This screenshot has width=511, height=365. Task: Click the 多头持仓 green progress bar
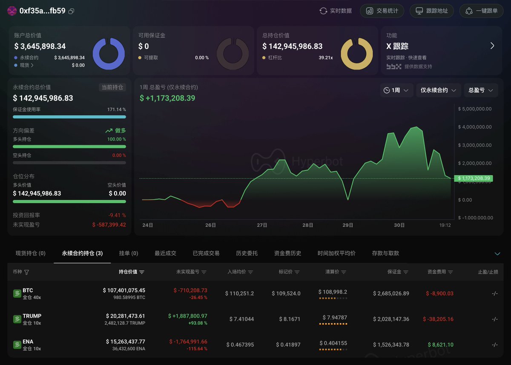click(x=69, y=147)
